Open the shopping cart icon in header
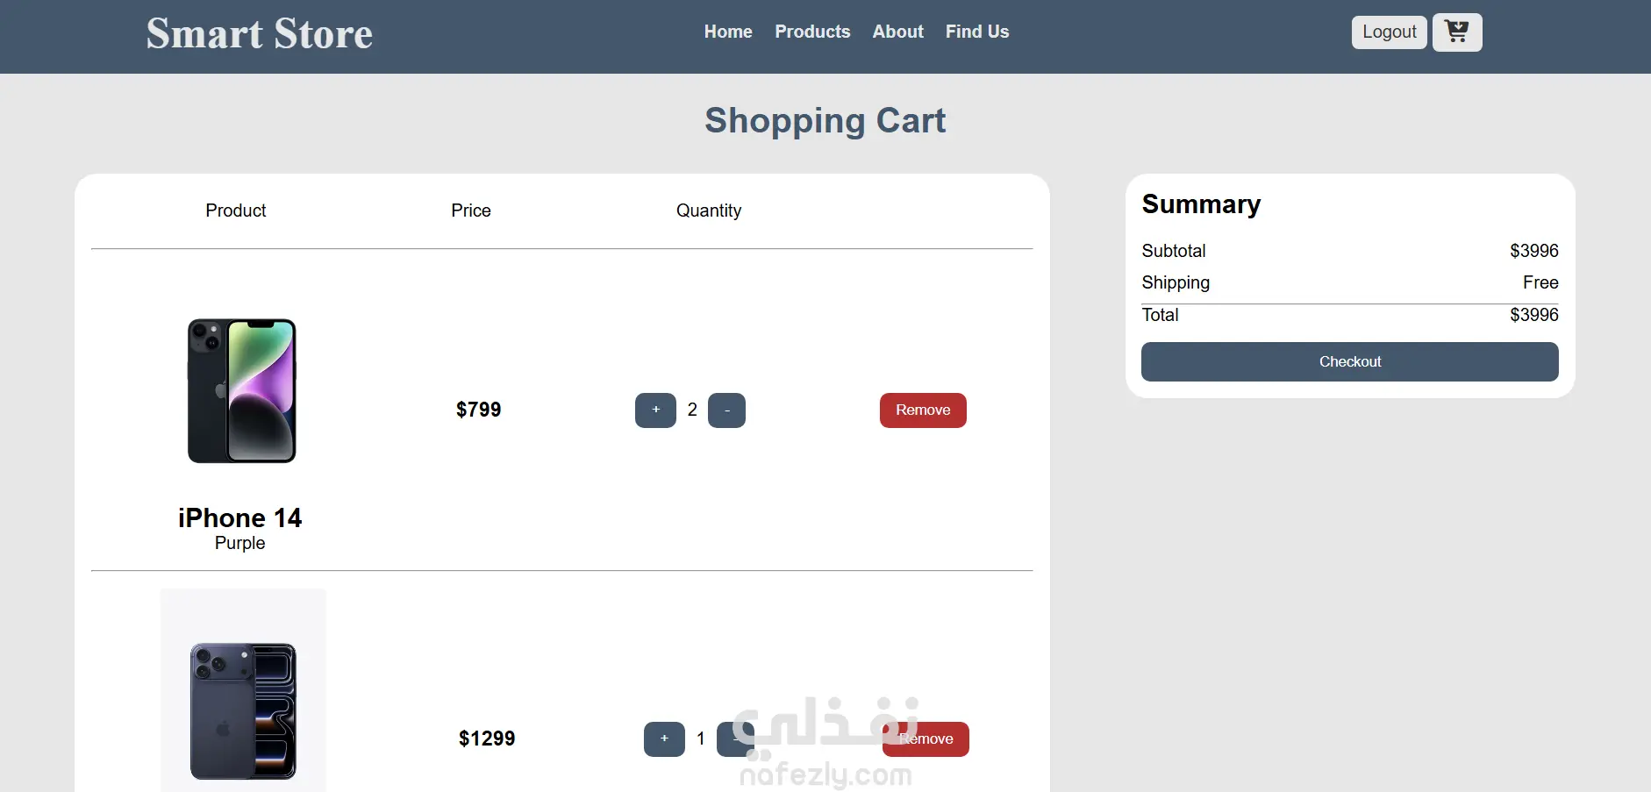Screen dimensions: 1651x792 pyautogui.click(x=1457, y=32)
